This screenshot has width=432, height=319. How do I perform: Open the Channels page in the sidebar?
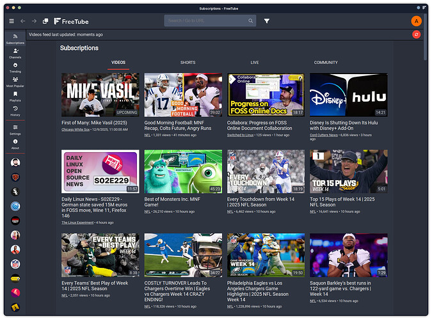(15, 52)
